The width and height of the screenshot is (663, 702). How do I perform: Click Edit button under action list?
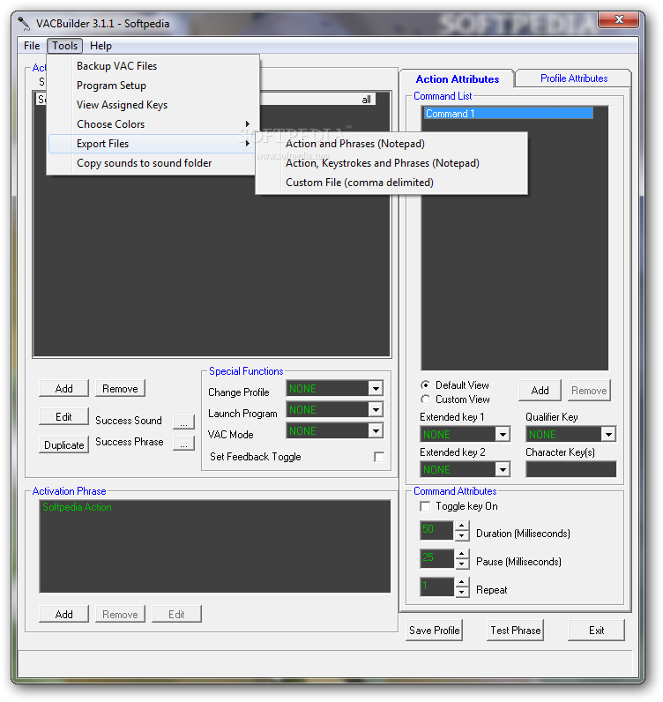[x=64, y=417]
